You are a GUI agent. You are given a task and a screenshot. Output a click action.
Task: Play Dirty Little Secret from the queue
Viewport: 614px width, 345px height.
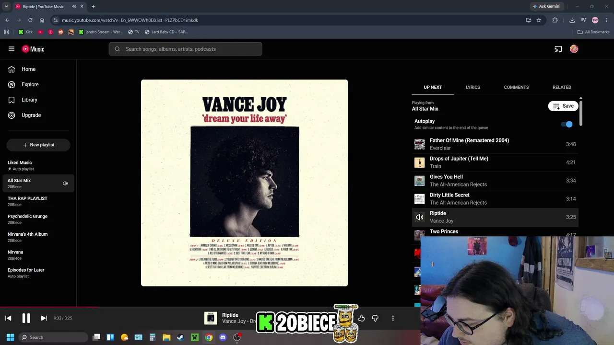(x=495, y=199)
